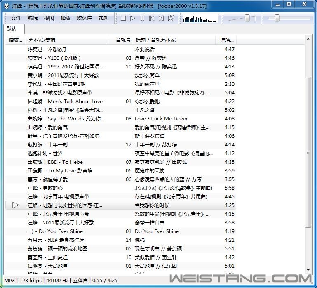Click the now-playing triangle indicator
This screenshot has height=288, width=317.
[16, 205]
